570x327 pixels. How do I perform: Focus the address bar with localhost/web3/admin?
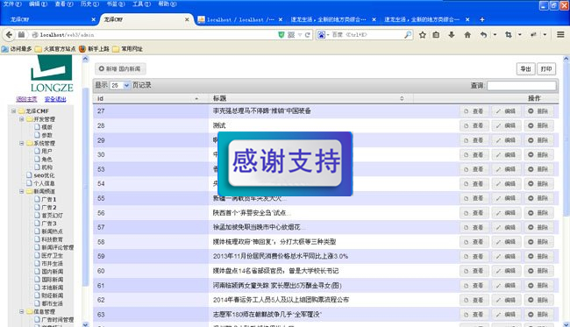click(x=156, y=35)
